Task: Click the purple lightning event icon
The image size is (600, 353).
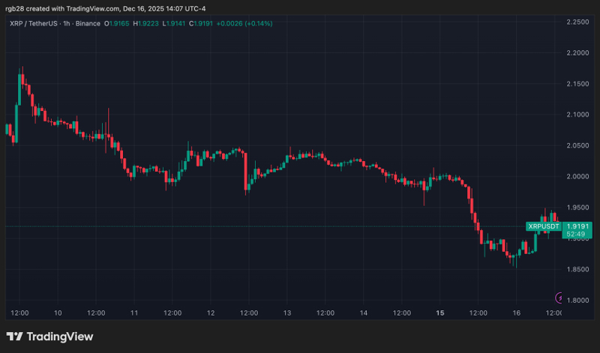Action: (x=559, y=298)
